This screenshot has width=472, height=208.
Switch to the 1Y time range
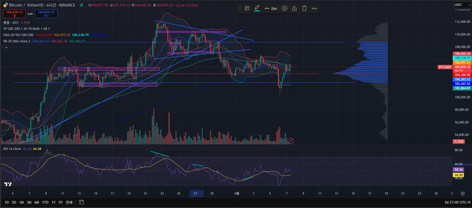(53, 203)
